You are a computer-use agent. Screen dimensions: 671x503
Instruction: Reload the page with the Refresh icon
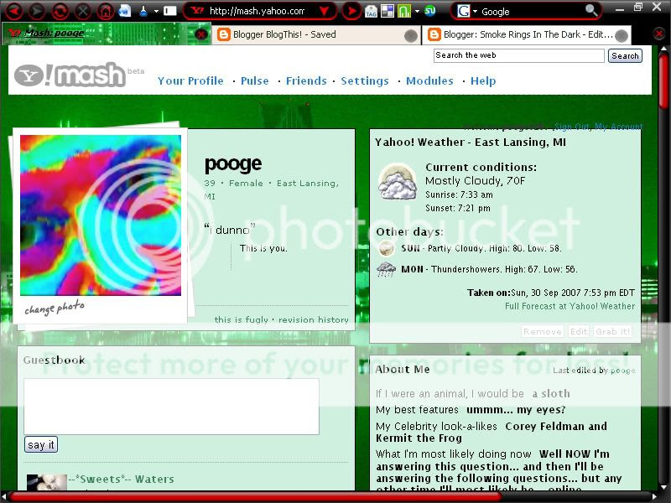(60, 11)
